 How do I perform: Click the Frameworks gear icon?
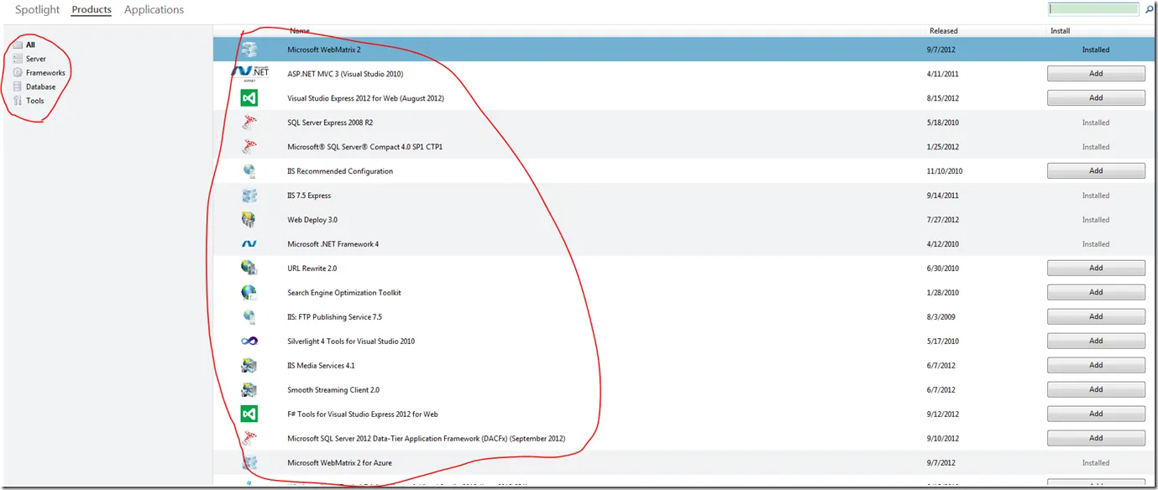pyautogui.click(x=18, y=73)
